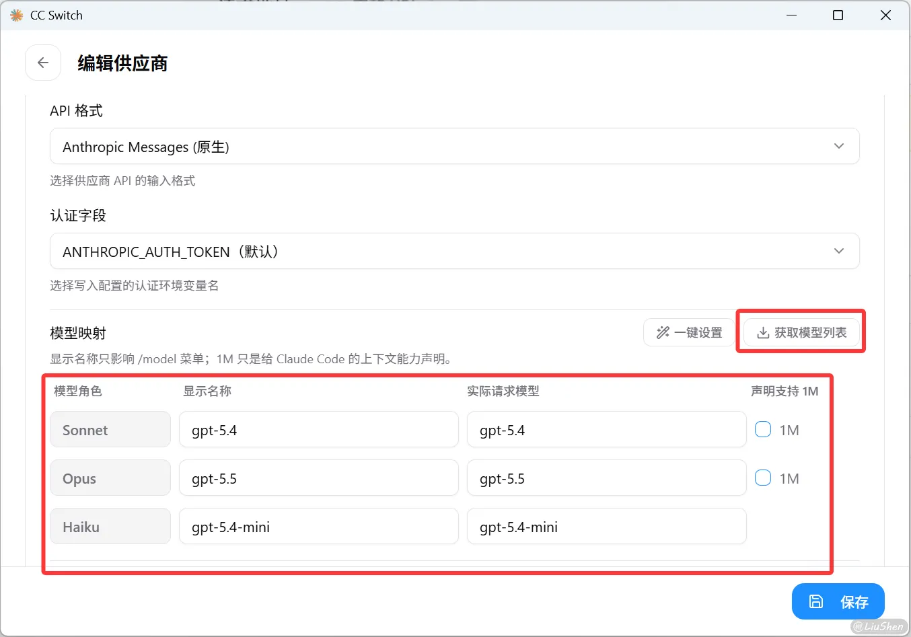Click the 认证字段 label
Screen dimensions: 911x637
pos(78,215)
